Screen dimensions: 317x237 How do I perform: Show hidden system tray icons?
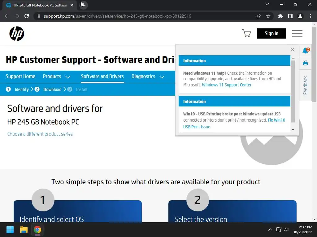(270, 230)
